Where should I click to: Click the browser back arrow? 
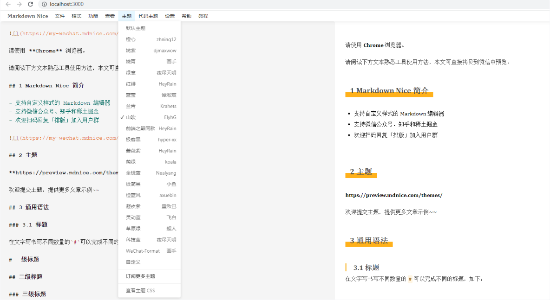[x=8, y=4]
